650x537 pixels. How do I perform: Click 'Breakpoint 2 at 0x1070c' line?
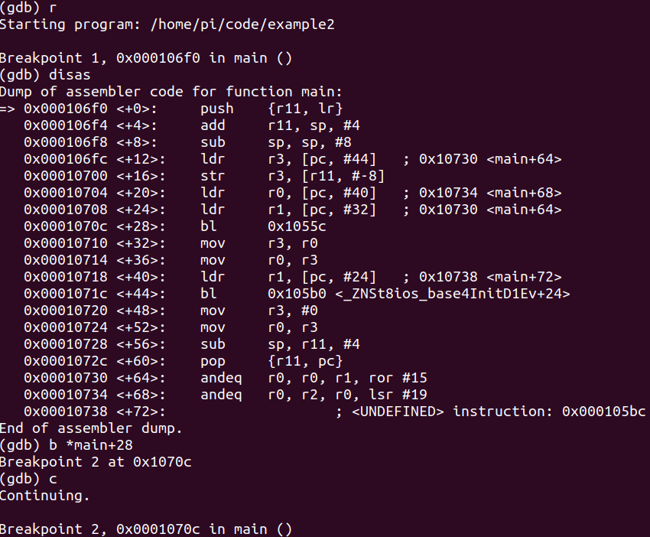click(96, 462)
